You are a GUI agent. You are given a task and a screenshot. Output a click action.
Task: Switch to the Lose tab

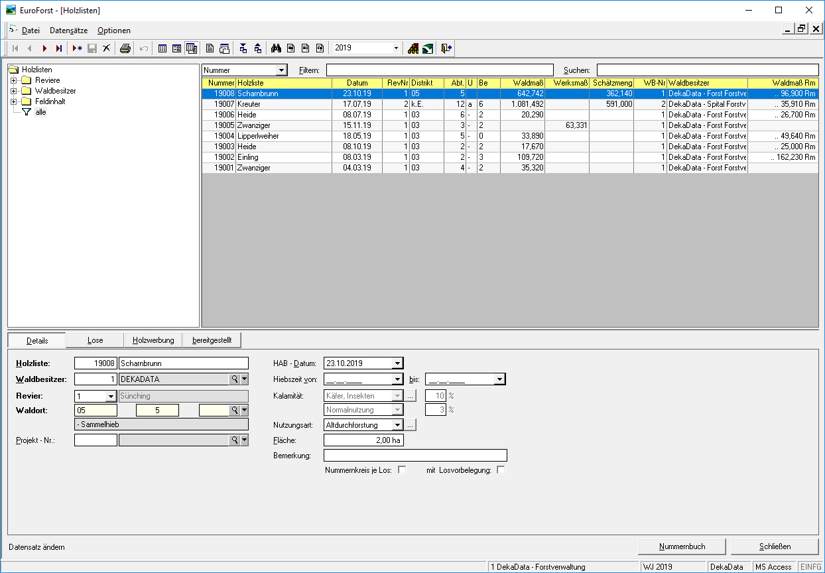click(95, 340)
